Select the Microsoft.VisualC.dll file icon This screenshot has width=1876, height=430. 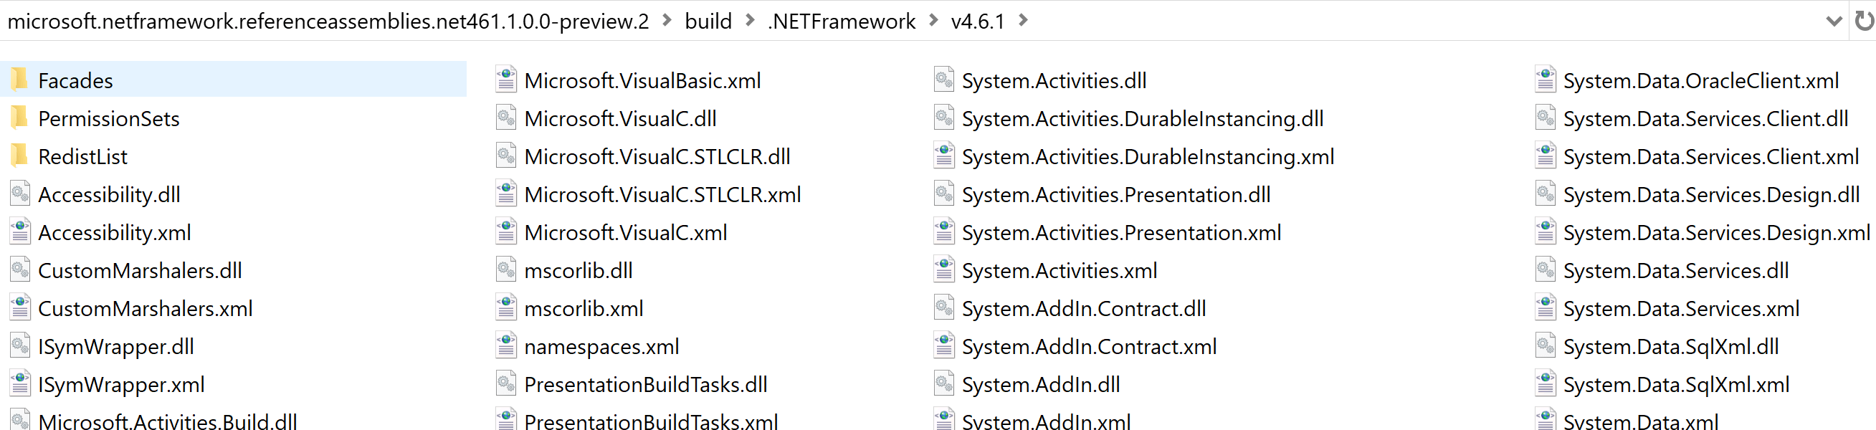[506, 117]
